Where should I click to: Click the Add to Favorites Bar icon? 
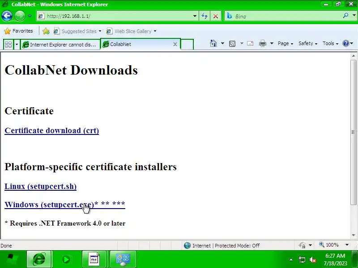(46, 31)
